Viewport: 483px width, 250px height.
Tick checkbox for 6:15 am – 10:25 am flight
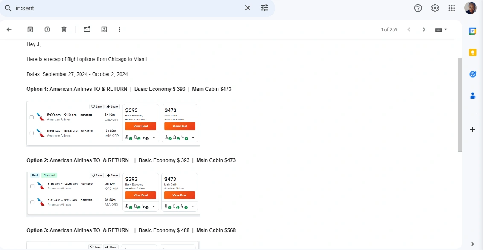(x=32, y=186)
